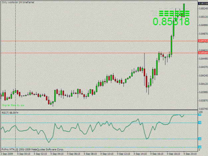This screenshot has height=156, width=208.
Task: Select the red 0.84584 price level tag
Action: [203, 53]
